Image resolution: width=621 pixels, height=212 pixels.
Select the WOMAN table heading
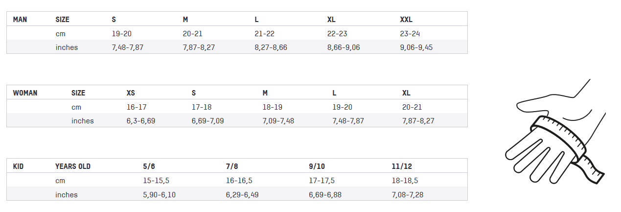click(x=25, y=93)
